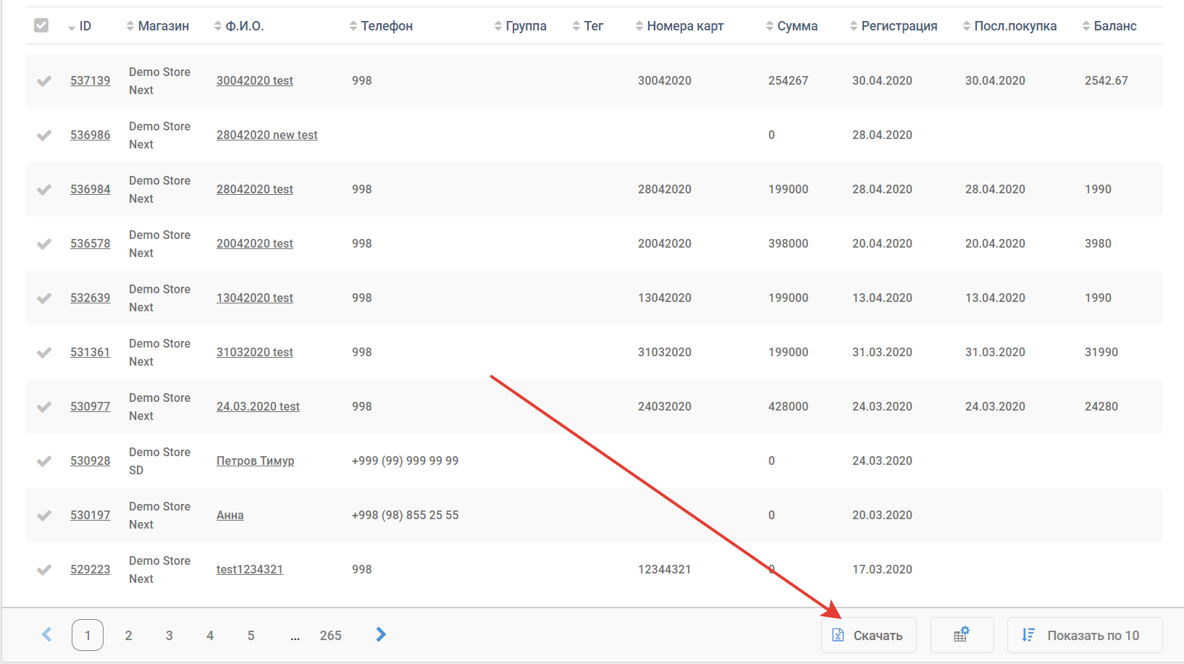Viewport: 1184px width, 664px height.
Task: Open customer 28042020 new test
Action: (267, 135)
